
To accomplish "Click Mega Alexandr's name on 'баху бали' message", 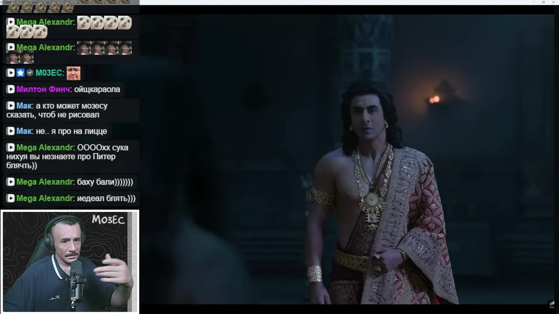I will [45, 182].
